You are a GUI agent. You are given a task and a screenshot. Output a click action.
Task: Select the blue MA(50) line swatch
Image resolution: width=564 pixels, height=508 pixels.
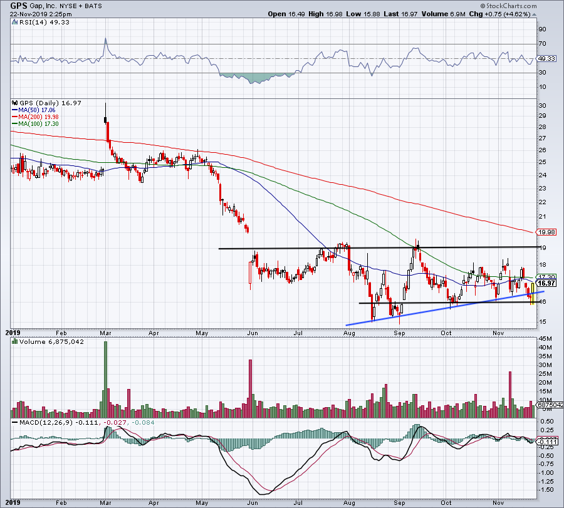15,110
